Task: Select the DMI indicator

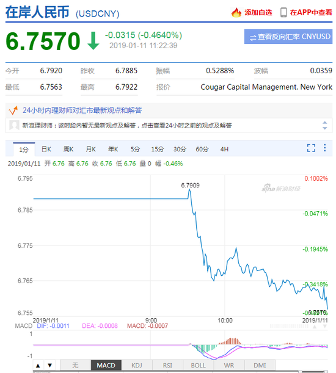Action: tap(260, 366)
